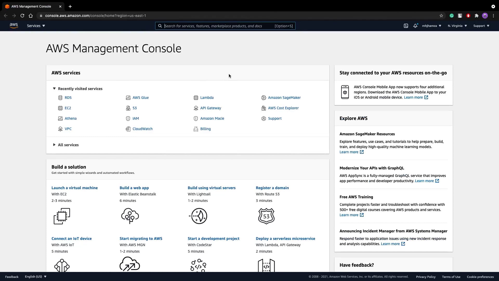Click the Athena chart icon
The height and width of the screenshot is (281, 499).
(x=60, y=119)
